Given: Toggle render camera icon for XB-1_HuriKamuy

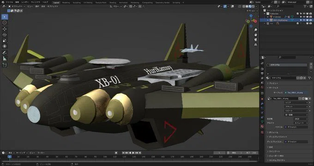Looking at the screenshot, I should click(x=310, y=20).
